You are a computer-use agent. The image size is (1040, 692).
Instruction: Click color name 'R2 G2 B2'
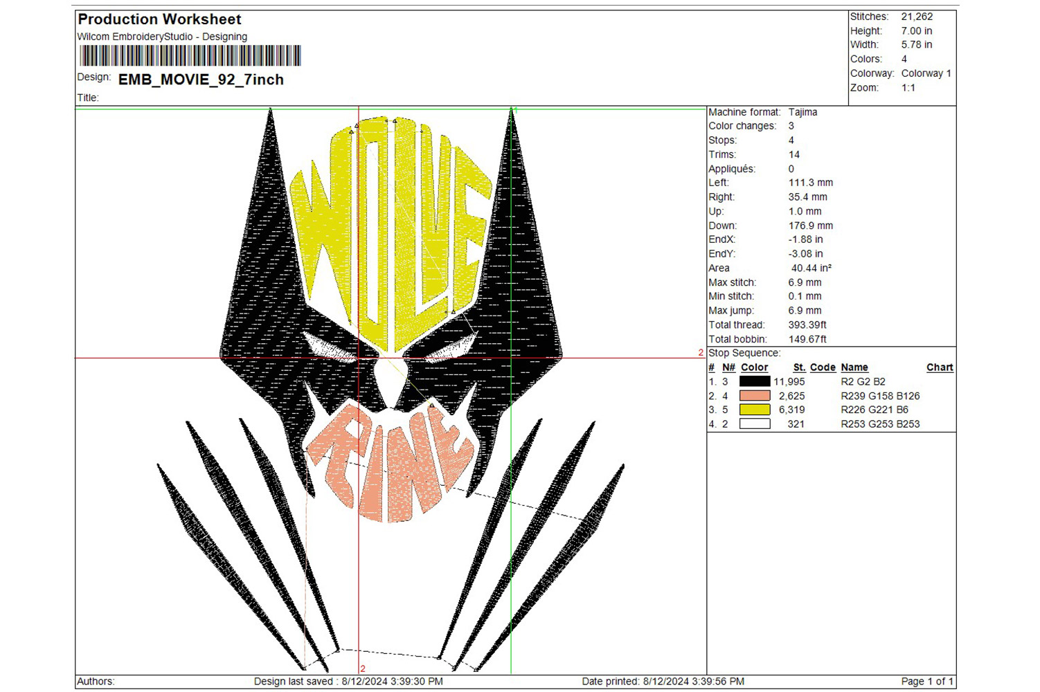coord(863,381)
